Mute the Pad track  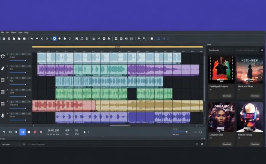click(17, 78)
